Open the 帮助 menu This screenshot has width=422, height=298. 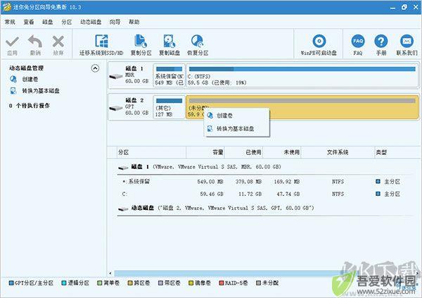(134, 22)
